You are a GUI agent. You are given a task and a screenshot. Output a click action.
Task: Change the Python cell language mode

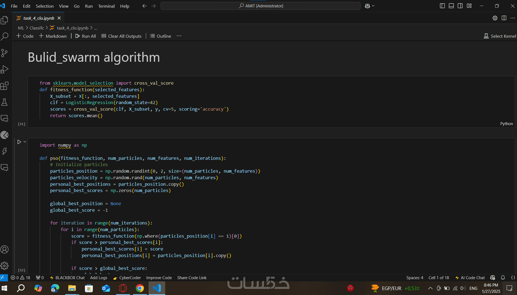coord(506,123)
